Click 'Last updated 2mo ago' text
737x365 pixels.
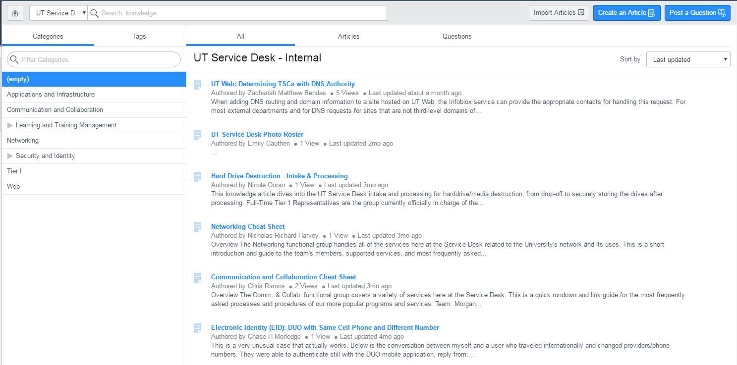coord(361,144)
